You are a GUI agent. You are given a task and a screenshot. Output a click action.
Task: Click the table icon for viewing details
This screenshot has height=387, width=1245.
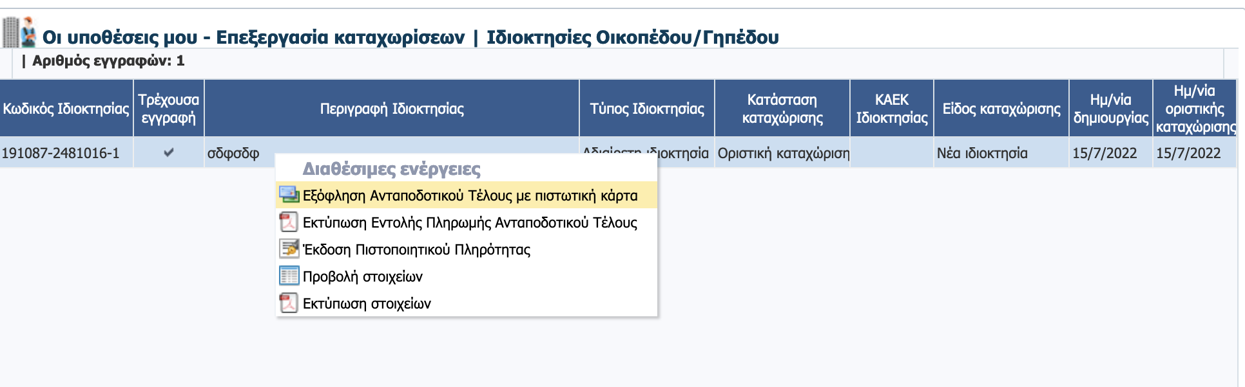pyautogui.click(x=289, y=276)
